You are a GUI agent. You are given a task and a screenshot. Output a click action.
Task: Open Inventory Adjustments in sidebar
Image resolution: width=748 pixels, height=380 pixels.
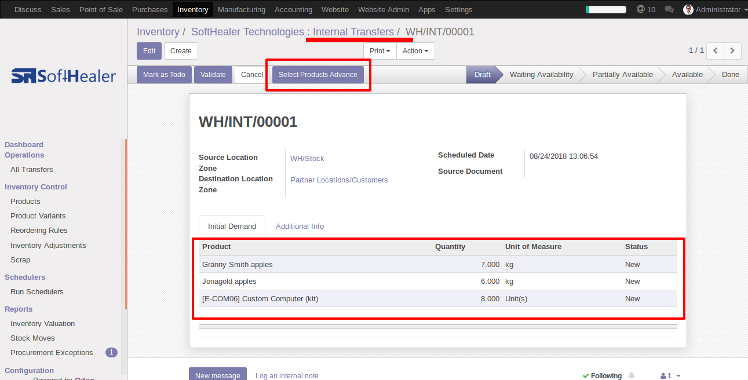coord(48,246)
